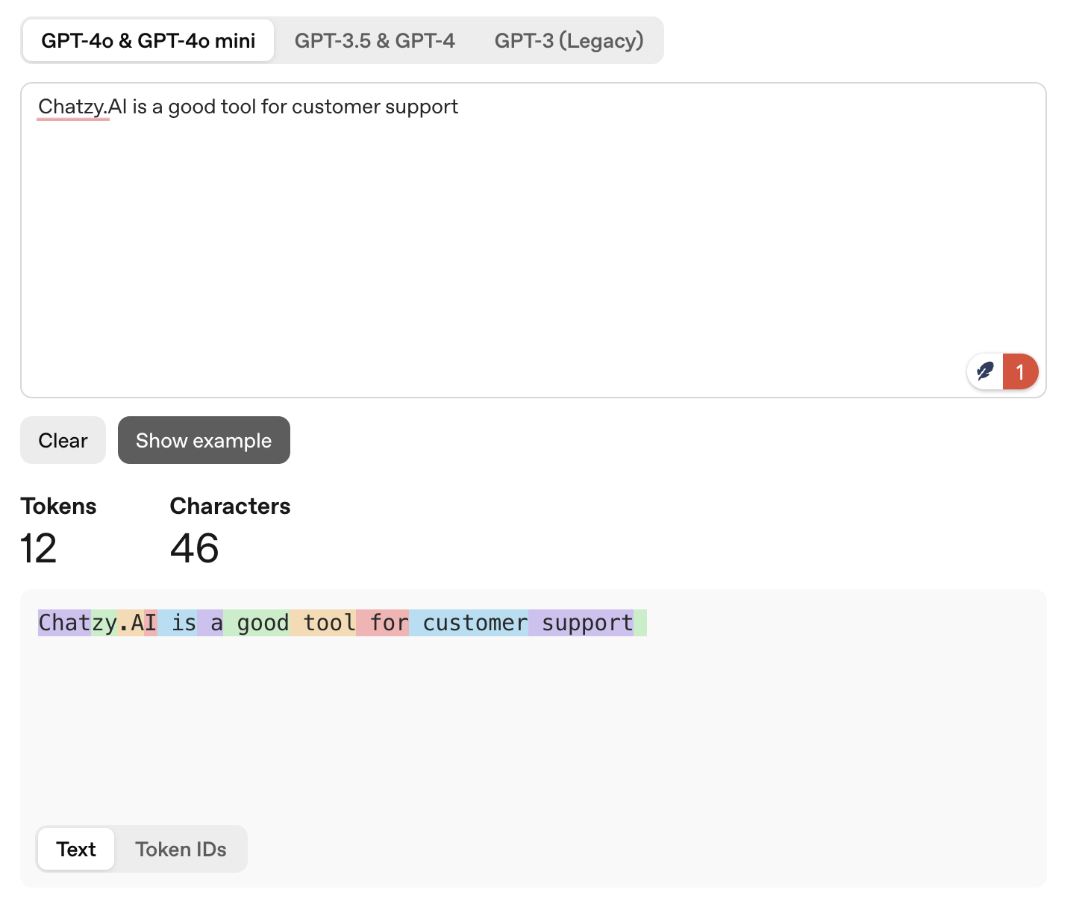Click the token count number 12
This screenshot has height=913, width=1088.
(38, 548)
